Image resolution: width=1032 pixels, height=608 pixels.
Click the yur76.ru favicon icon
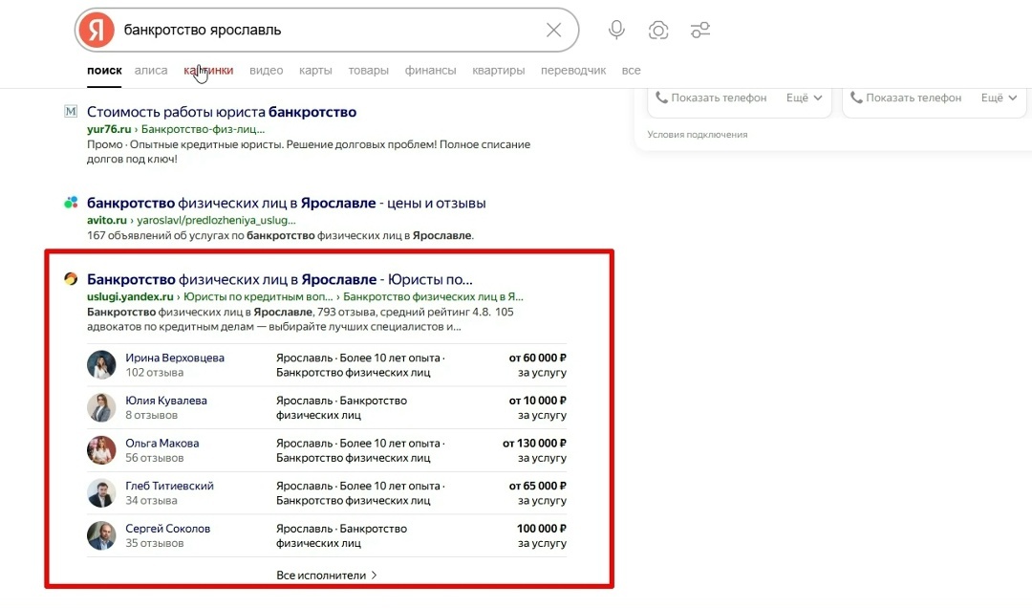coord(71,111)
